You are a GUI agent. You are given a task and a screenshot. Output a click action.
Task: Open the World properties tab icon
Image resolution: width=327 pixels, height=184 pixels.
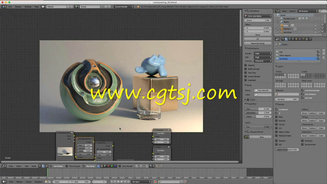point(293,39)
